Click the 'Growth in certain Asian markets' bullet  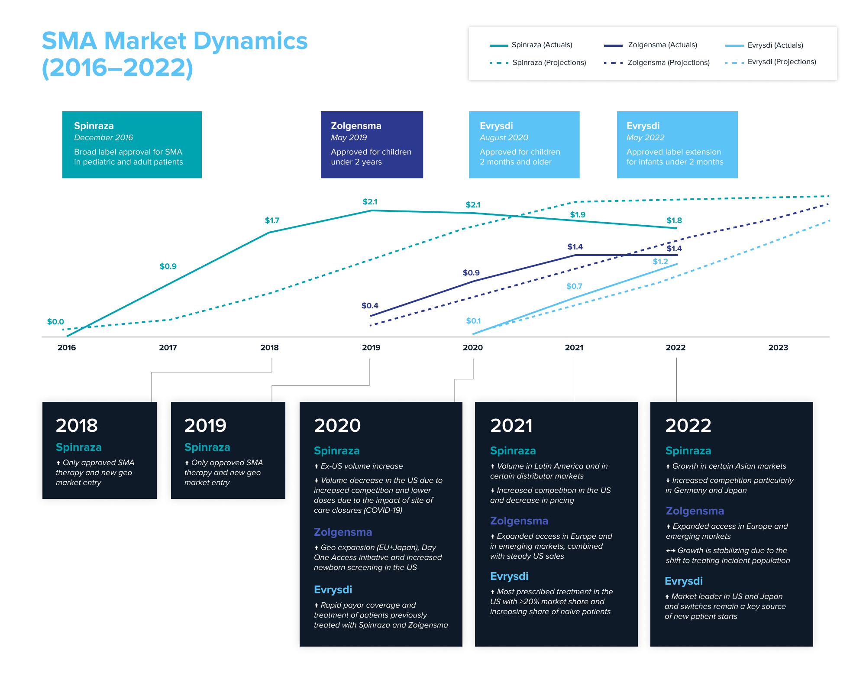[x=726, y=466]
